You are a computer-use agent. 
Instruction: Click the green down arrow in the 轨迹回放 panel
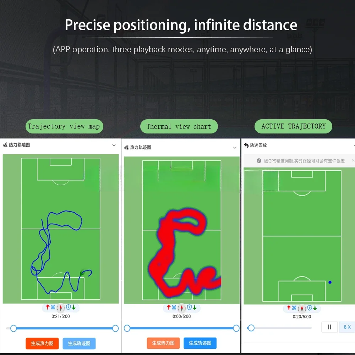315,308
